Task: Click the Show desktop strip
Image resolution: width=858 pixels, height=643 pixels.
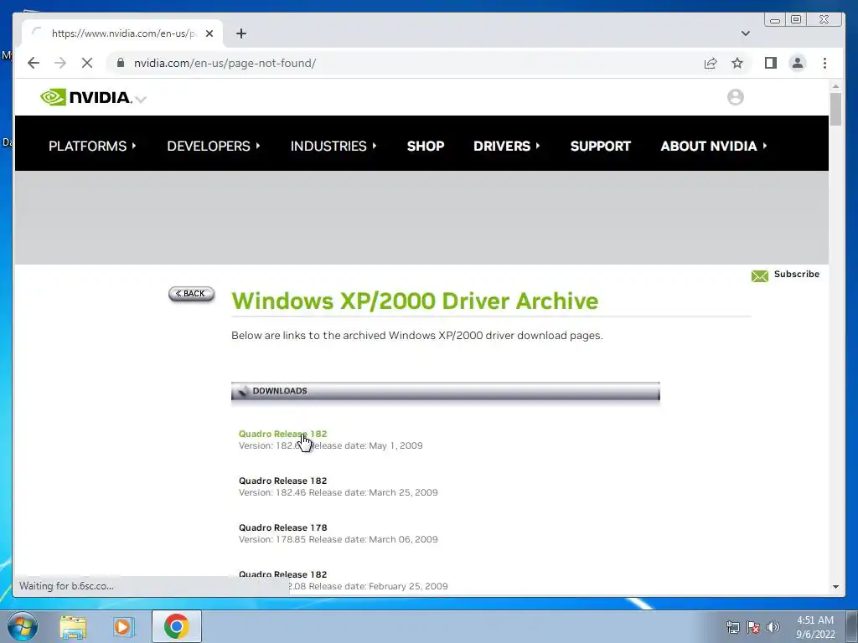Action: pyautogui.click(x=852, y=626)
